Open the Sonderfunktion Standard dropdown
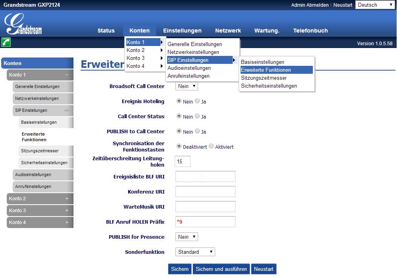 tap(195, 252)
